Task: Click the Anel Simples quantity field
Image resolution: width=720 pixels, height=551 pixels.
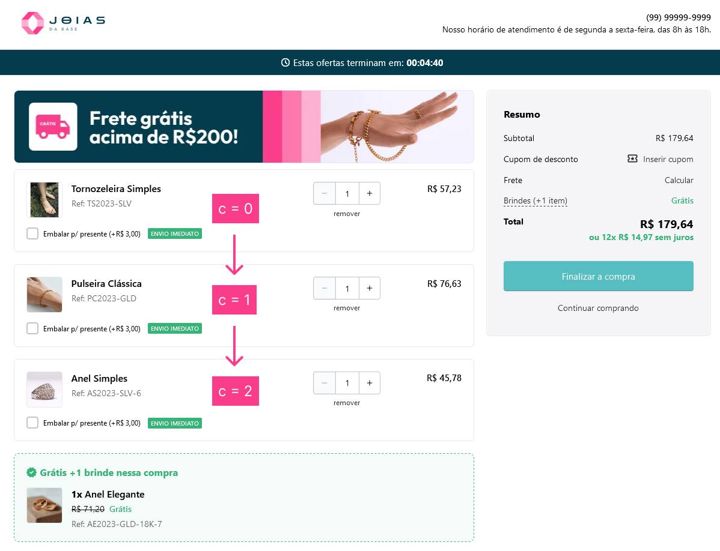Action: pos(347,383)
